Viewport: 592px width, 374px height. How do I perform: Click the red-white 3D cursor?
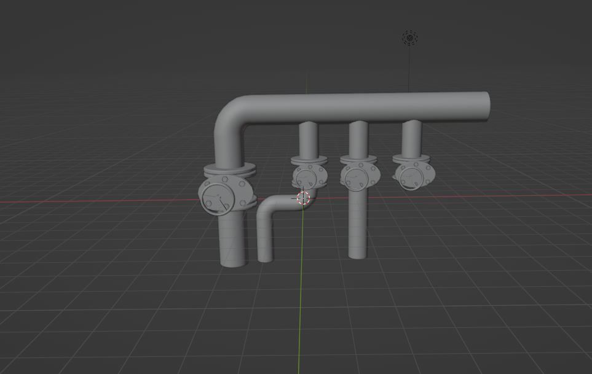coord(303,198)
